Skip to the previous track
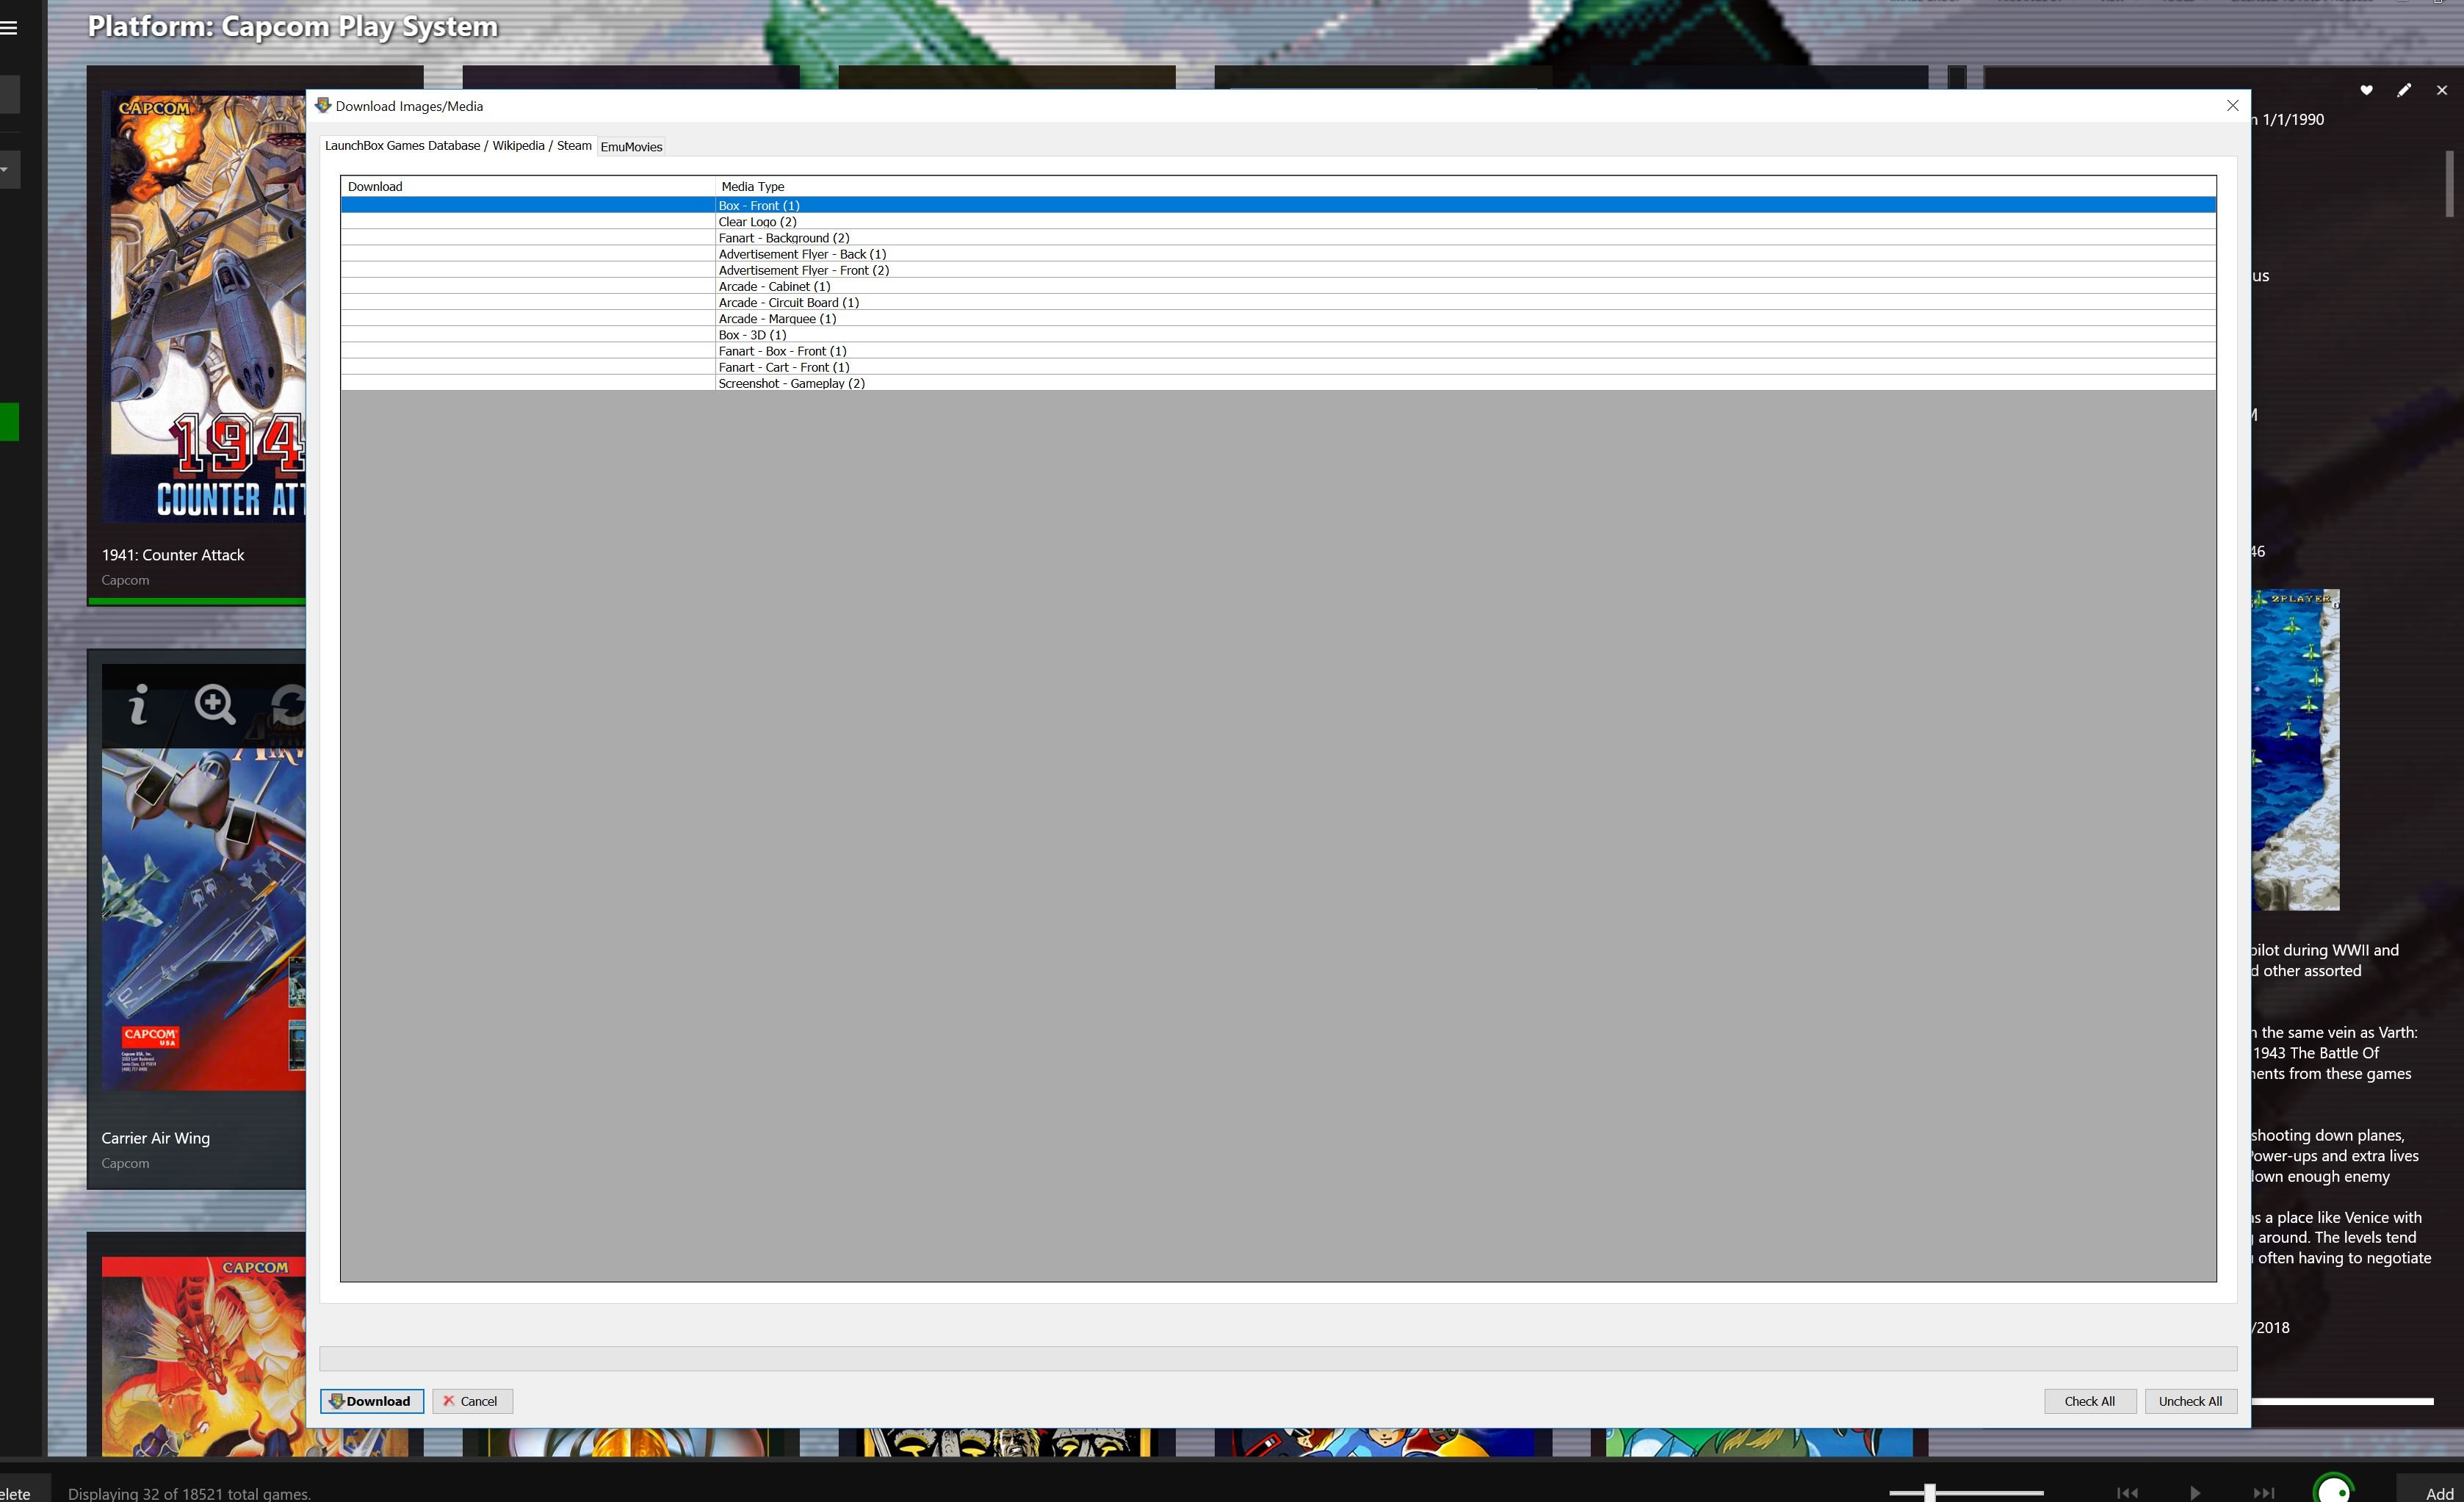 click(x=2127, y=1492)
